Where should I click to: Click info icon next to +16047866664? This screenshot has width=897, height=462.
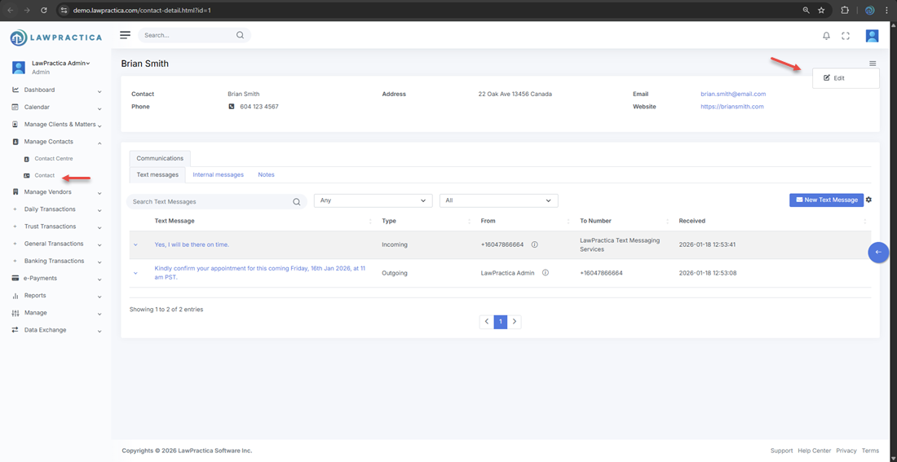535,244
